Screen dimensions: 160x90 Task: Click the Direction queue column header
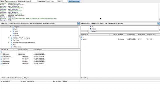click(x=23, y=81)
